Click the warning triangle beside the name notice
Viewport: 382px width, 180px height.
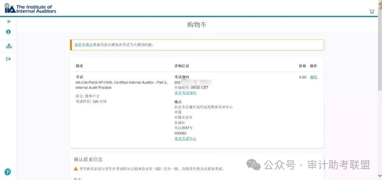[76, 169]
